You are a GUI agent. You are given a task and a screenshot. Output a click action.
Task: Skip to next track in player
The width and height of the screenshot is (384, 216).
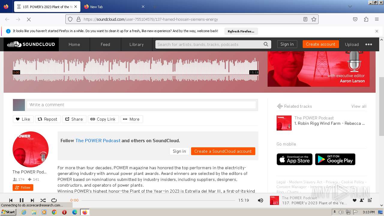point(32,200)
